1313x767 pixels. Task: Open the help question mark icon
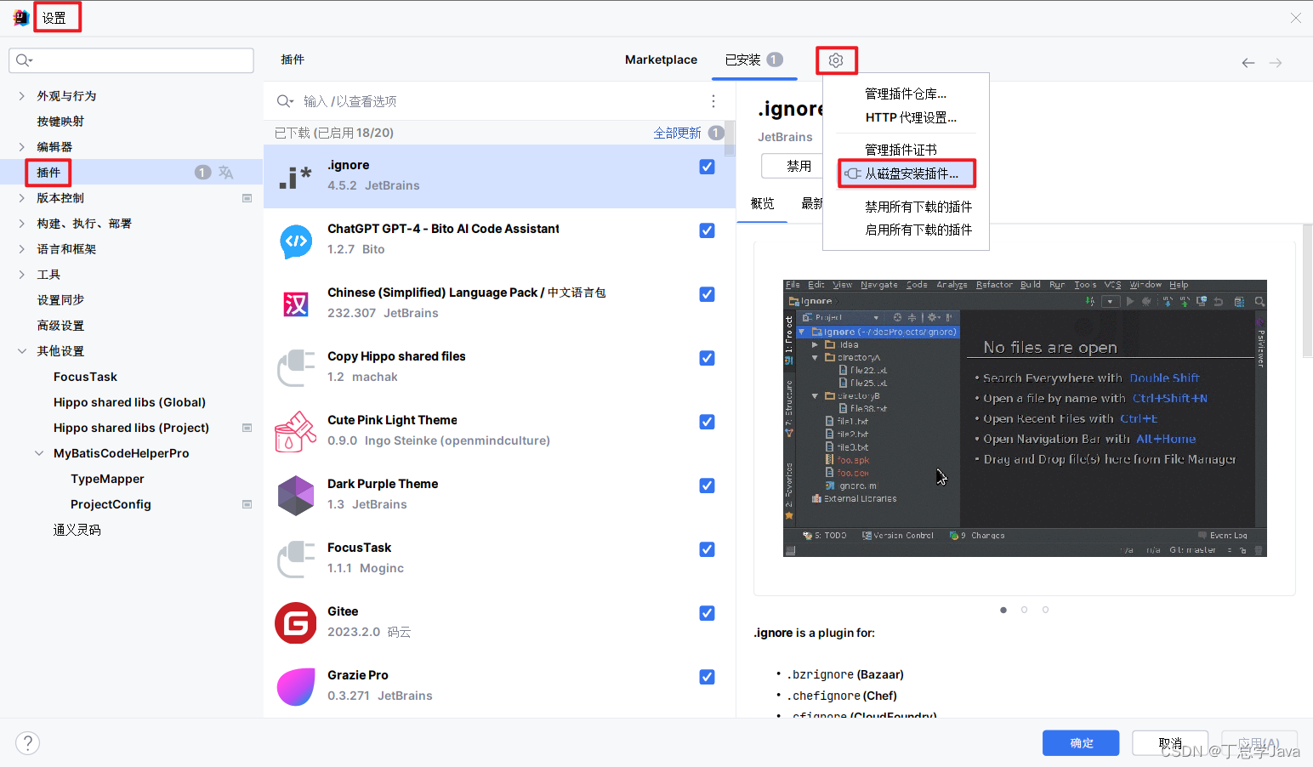pos(28,743)
